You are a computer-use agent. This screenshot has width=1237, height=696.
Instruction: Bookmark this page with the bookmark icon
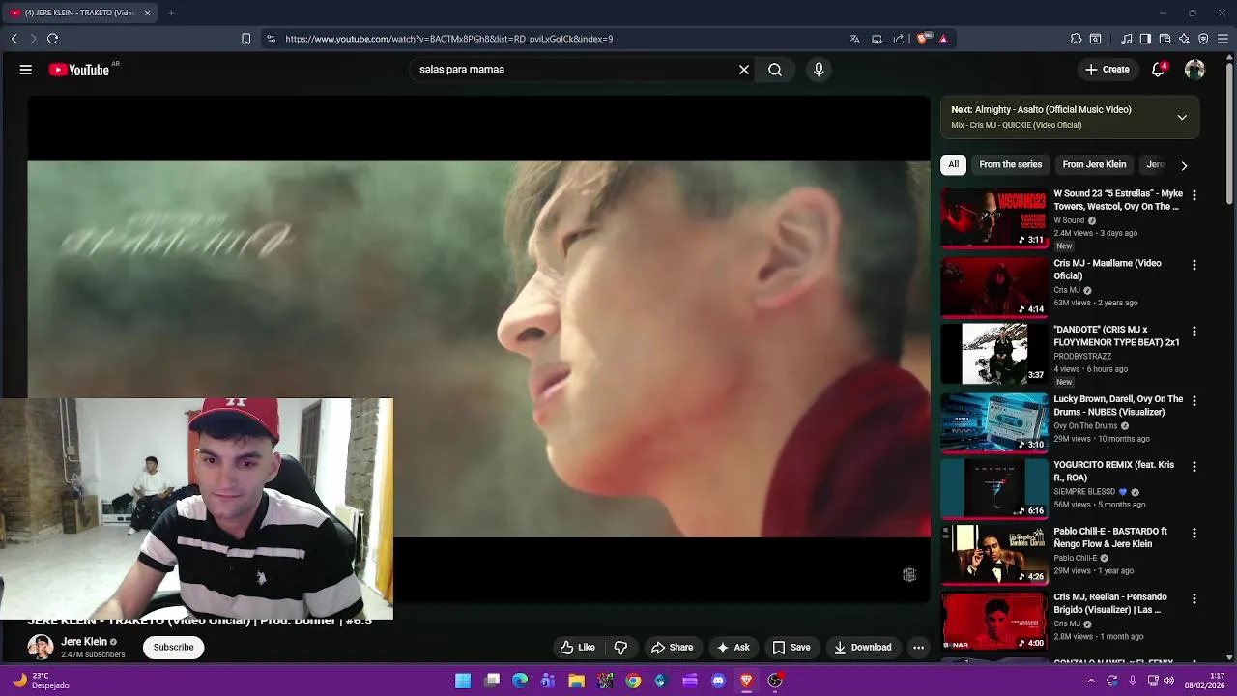coord(245,39)
